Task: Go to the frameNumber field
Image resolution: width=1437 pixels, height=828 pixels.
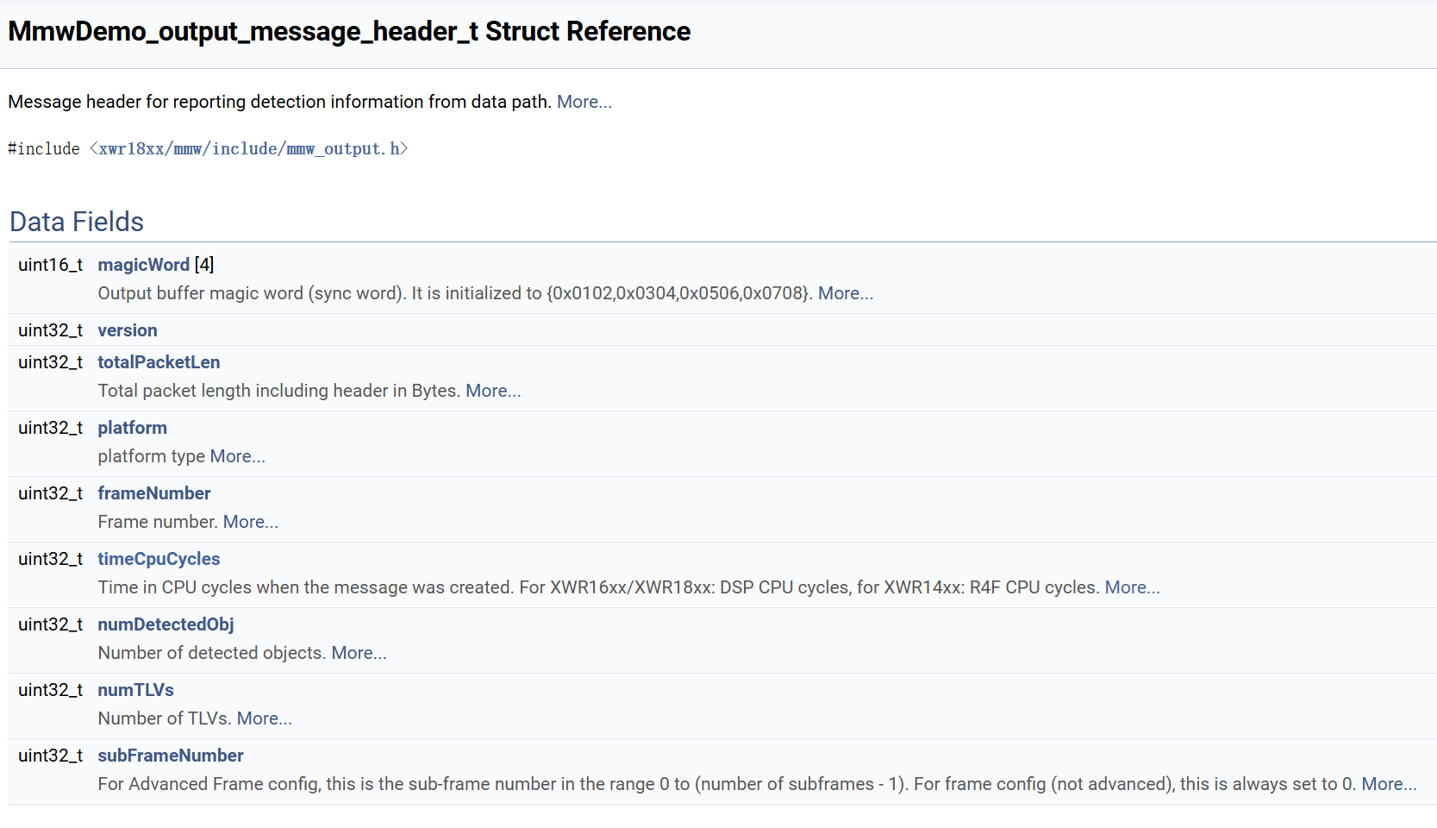Action: tap(153, 493)
